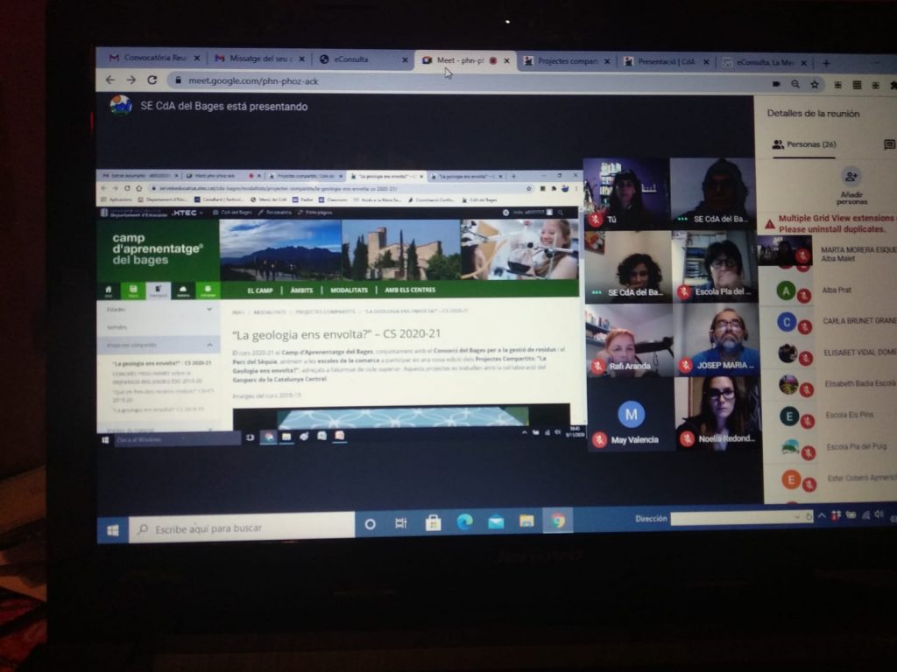Open Microsoft Store from the taskbar

[x=433, y=523]
